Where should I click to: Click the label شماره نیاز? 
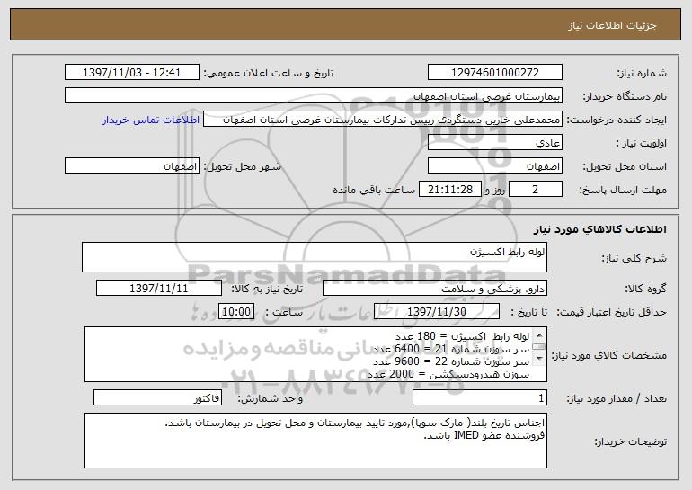pyautogui.click(x=642, y=73)
